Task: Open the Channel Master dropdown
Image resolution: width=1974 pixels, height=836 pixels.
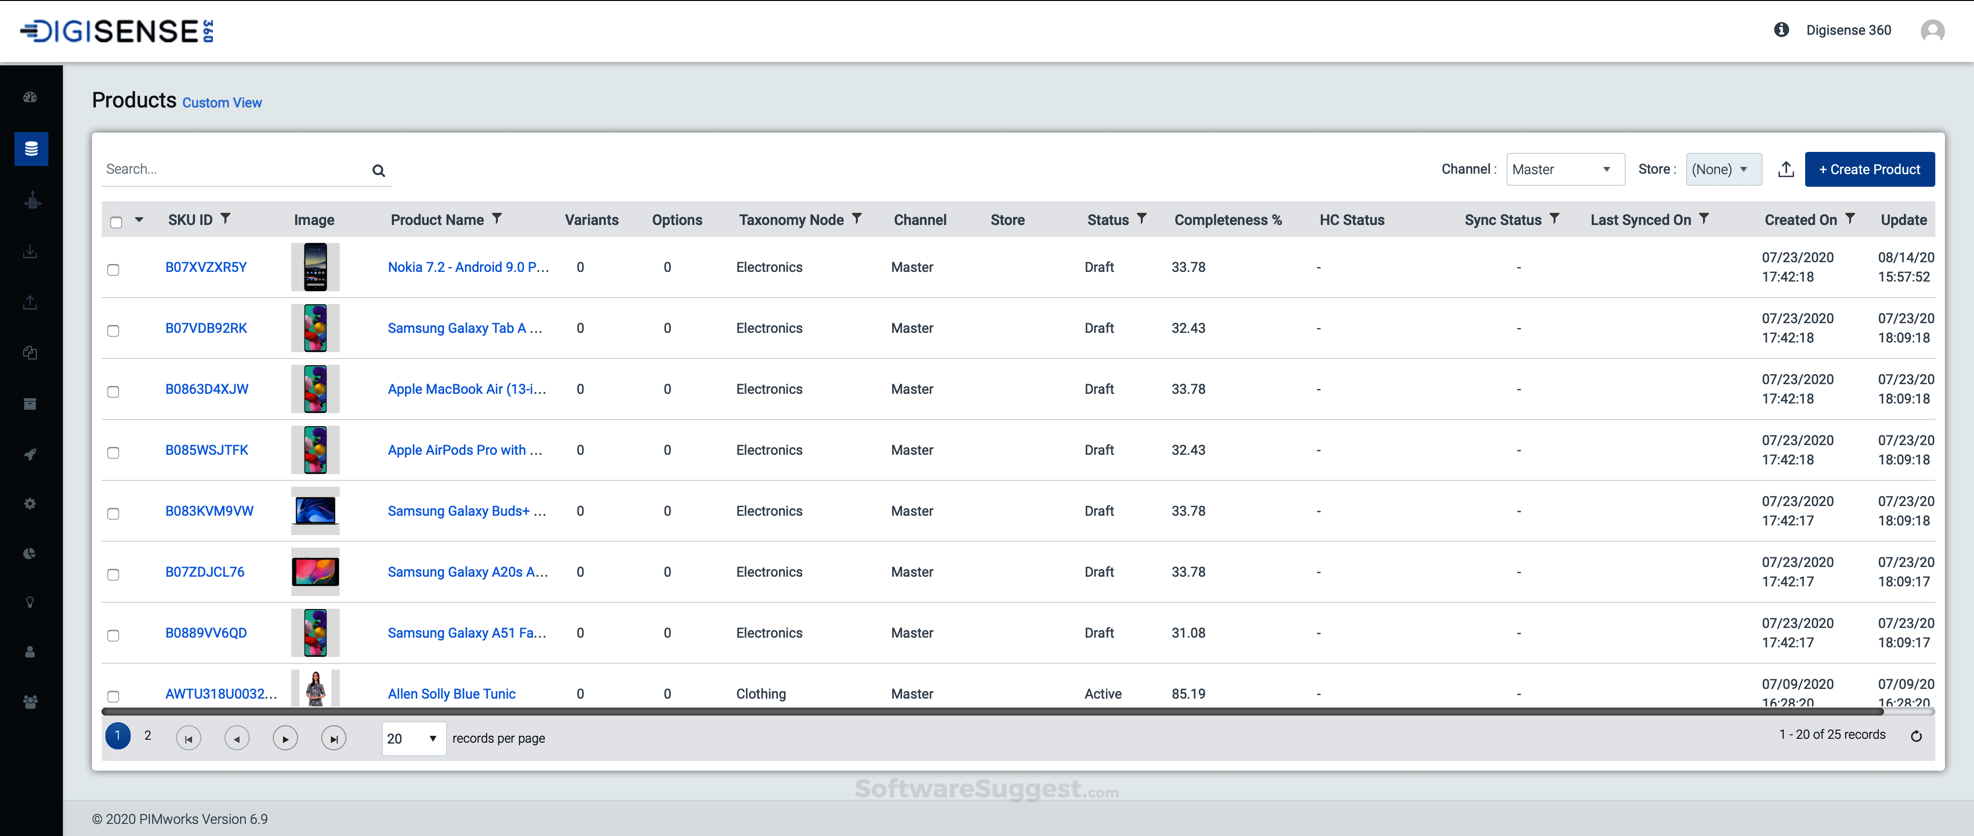Action: pyautogui.click(x=1564, y=169)
